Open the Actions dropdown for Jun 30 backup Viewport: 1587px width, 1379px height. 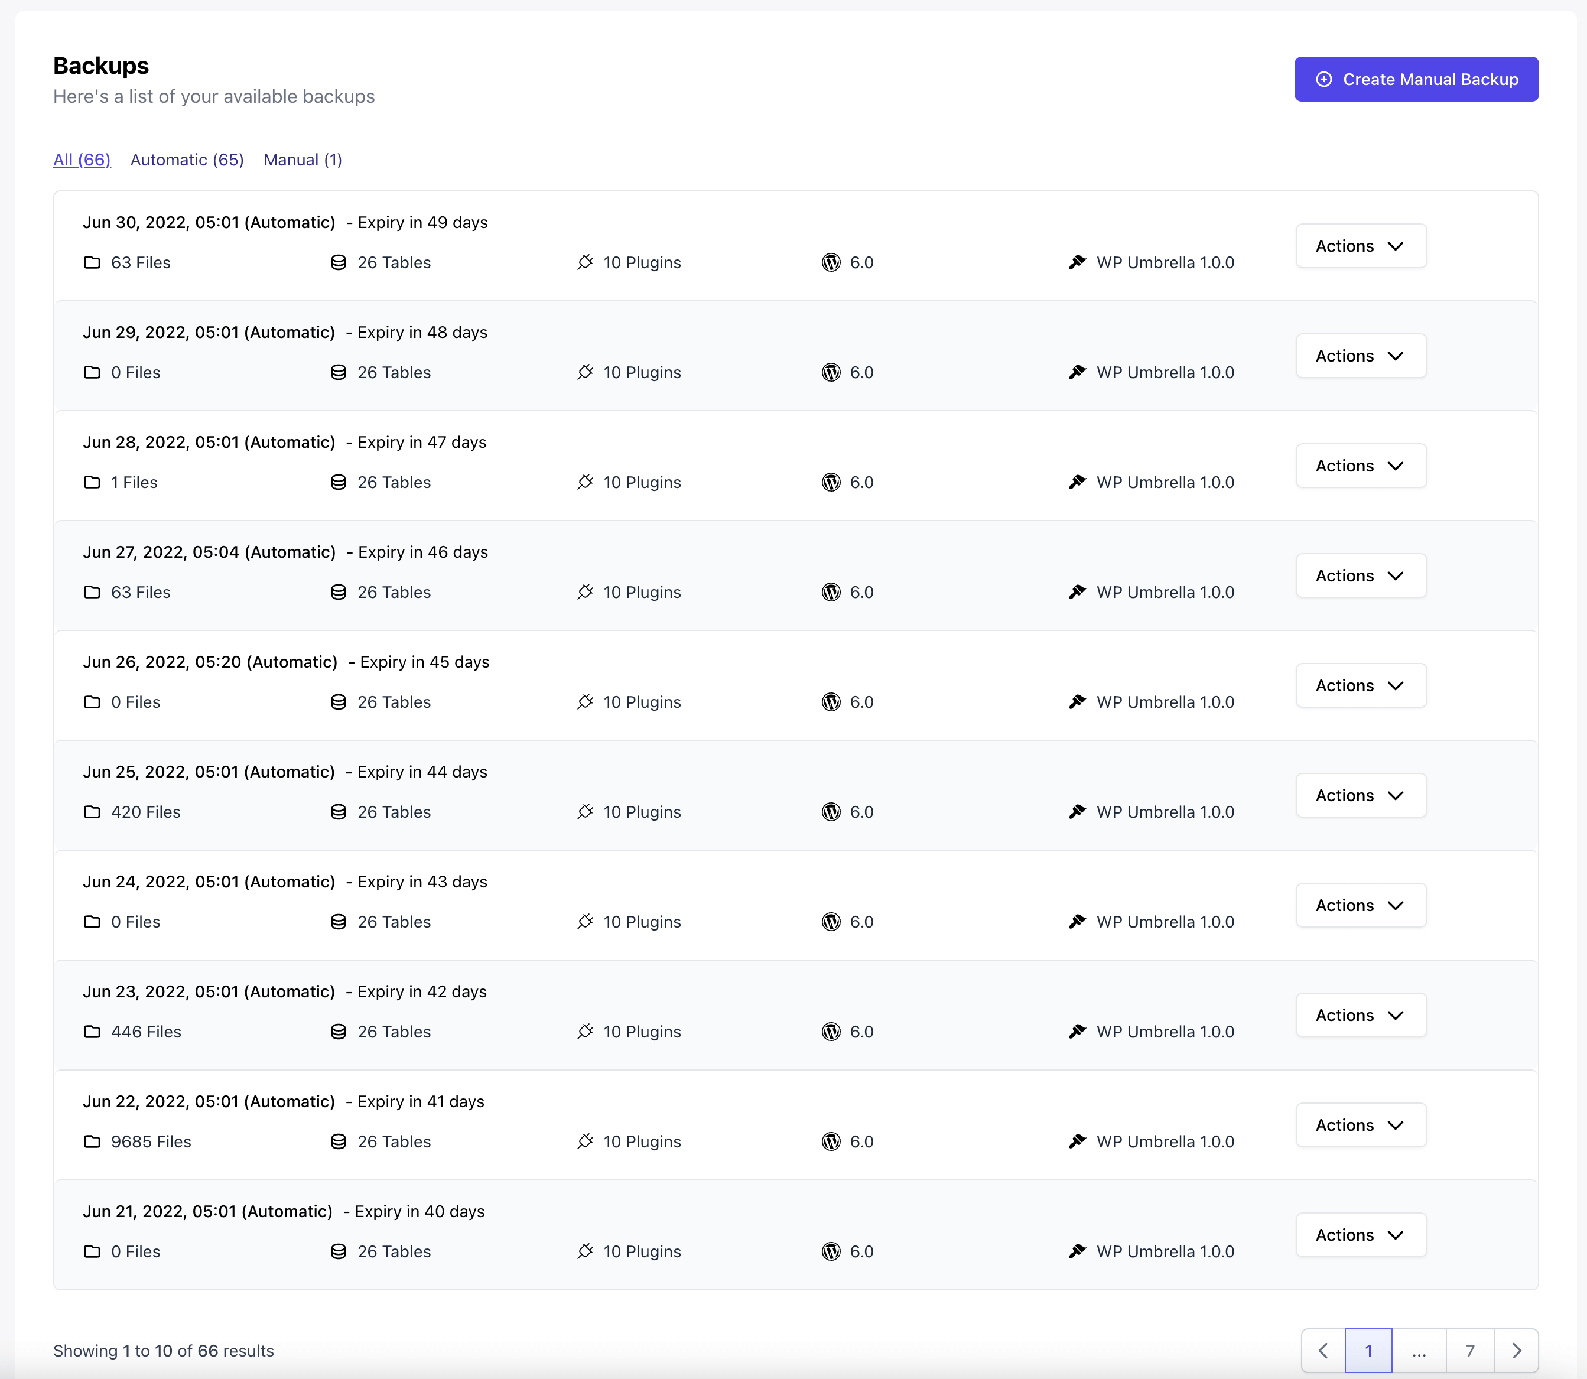[1360, 245]
